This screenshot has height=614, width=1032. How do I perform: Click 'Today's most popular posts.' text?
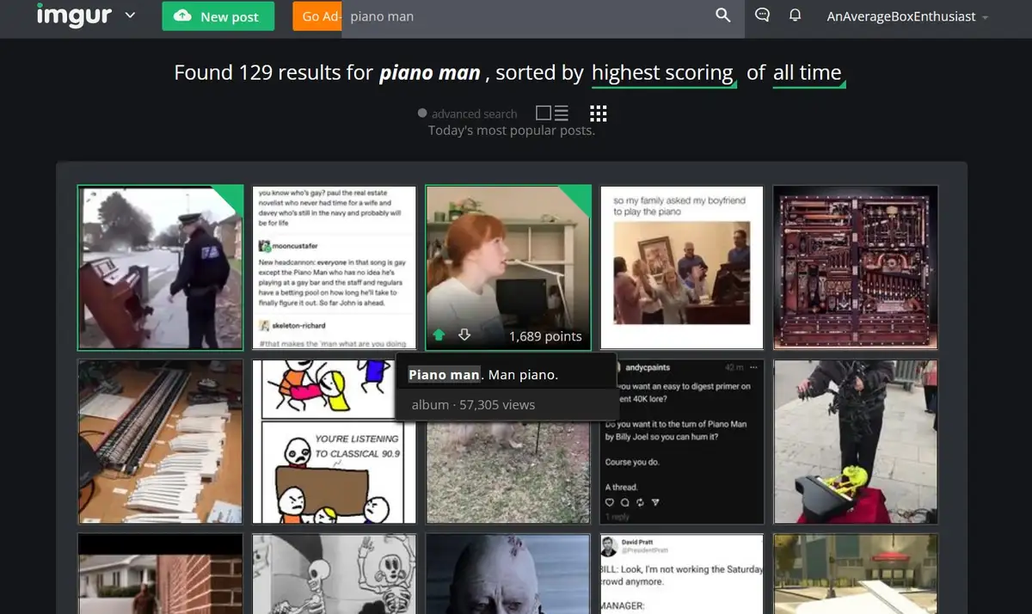(512, 131)
